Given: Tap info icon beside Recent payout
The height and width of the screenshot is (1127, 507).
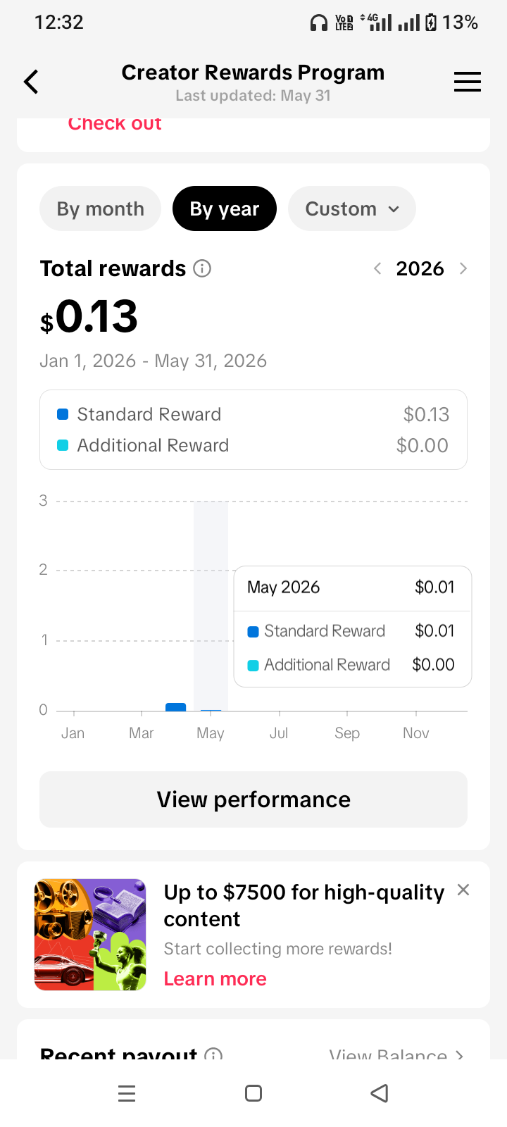Looking at the screenshot, I should pos(213,1055).
